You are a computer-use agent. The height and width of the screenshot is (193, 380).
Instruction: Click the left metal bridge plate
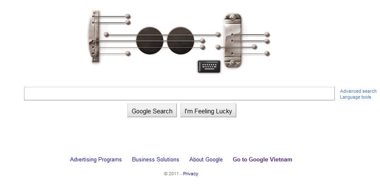coord(96,37)
